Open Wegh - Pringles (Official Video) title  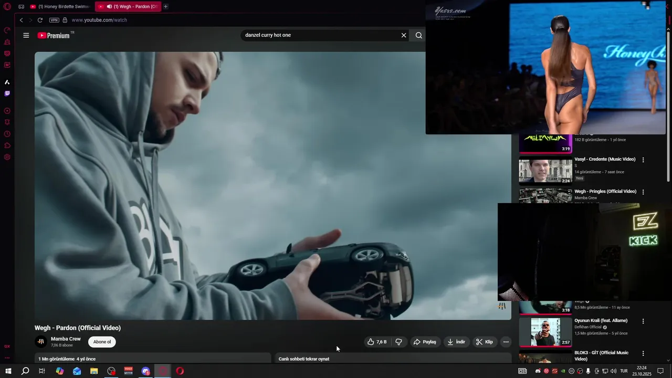605,192
